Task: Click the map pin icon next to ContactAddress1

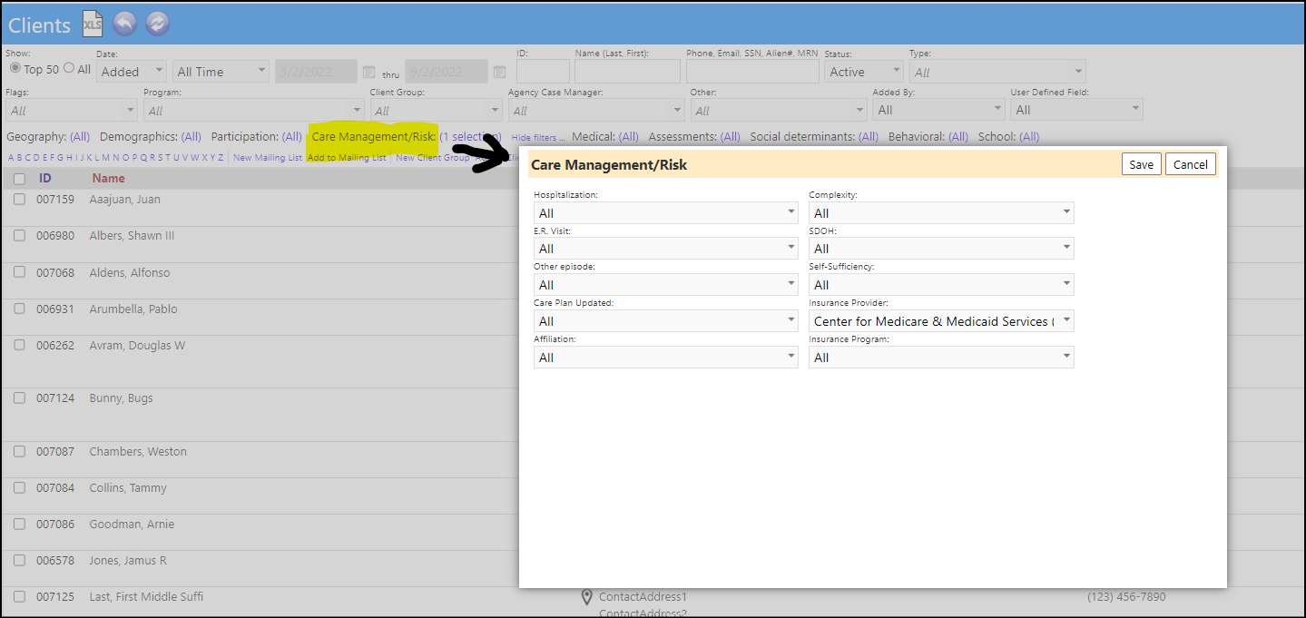Action: [587, 597]
